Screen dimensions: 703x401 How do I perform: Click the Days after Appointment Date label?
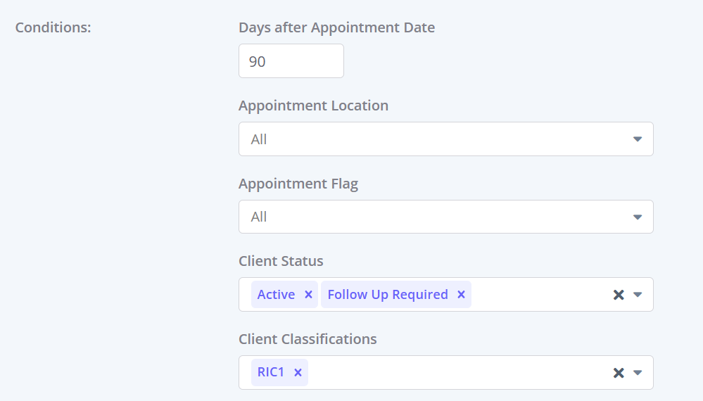point(336,27)
